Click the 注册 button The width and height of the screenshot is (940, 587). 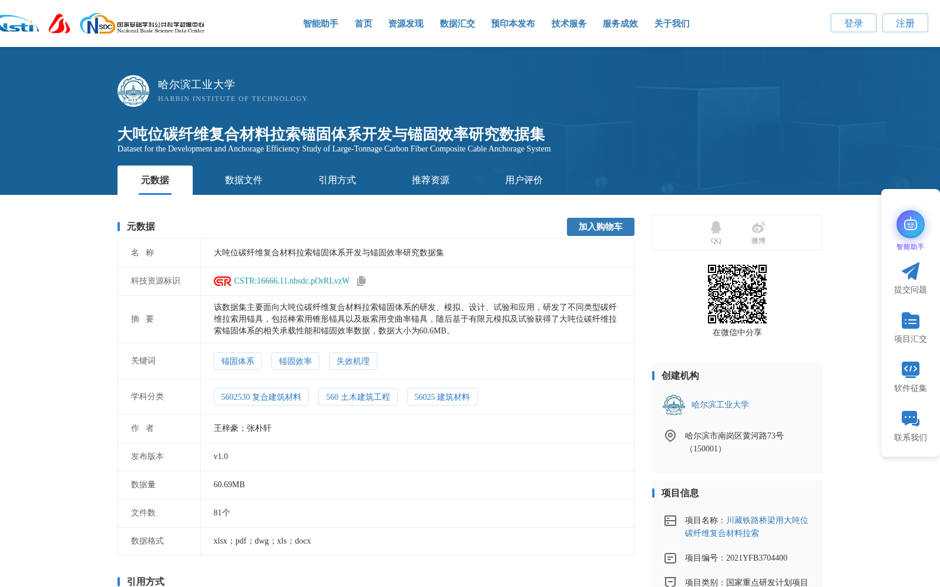coord(905,23)
